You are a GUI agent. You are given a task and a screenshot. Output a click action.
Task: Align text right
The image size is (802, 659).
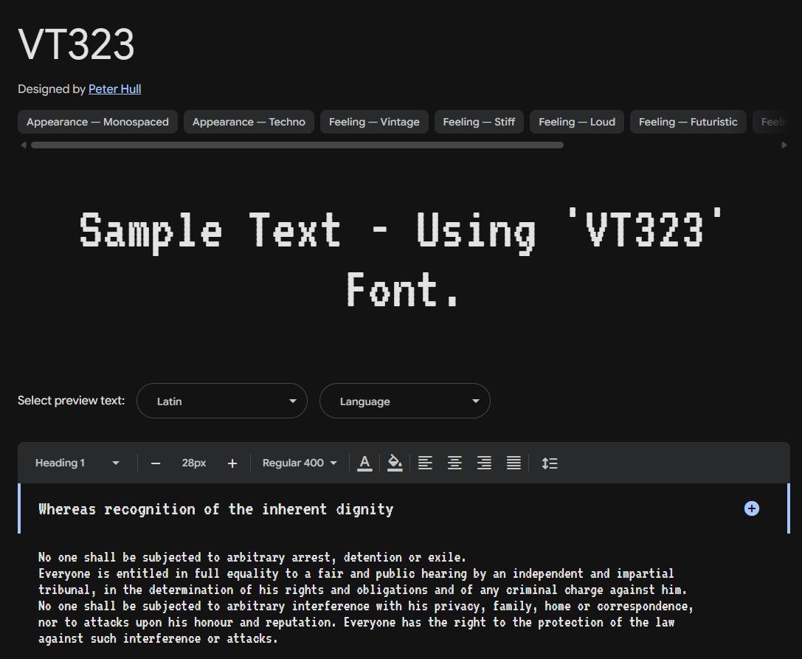(484, 463)
